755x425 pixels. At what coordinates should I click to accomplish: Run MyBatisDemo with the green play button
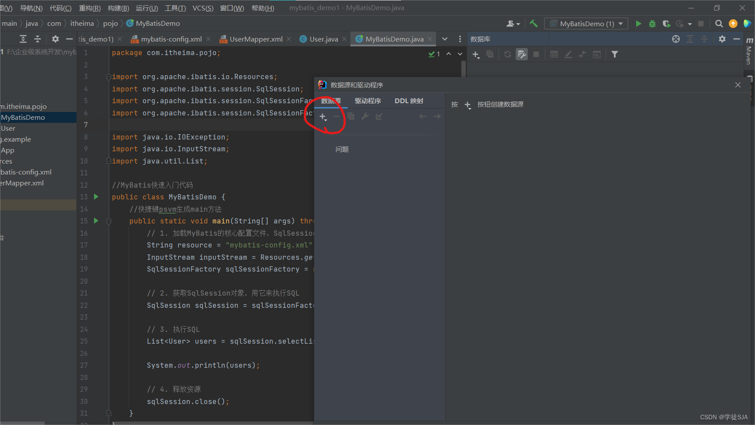pyautogui.click(x=638, y=24)
